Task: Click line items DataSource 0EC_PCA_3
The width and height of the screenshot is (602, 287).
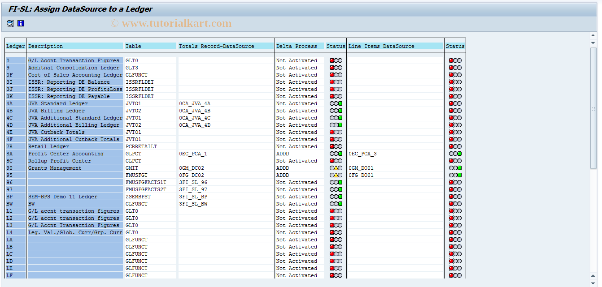Action: [362, 154]
